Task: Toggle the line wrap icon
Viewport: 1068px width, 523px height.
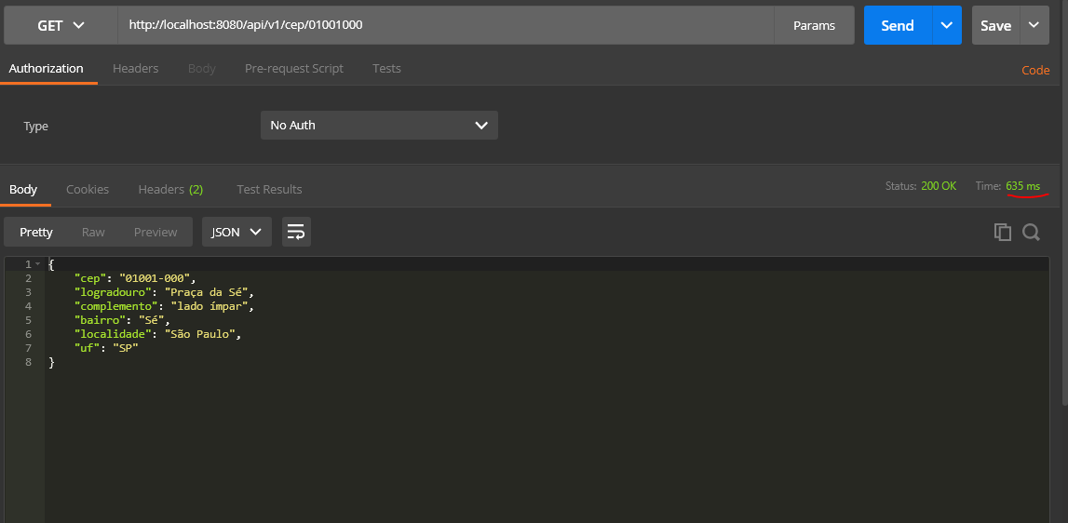Action: tap(296, 233)
